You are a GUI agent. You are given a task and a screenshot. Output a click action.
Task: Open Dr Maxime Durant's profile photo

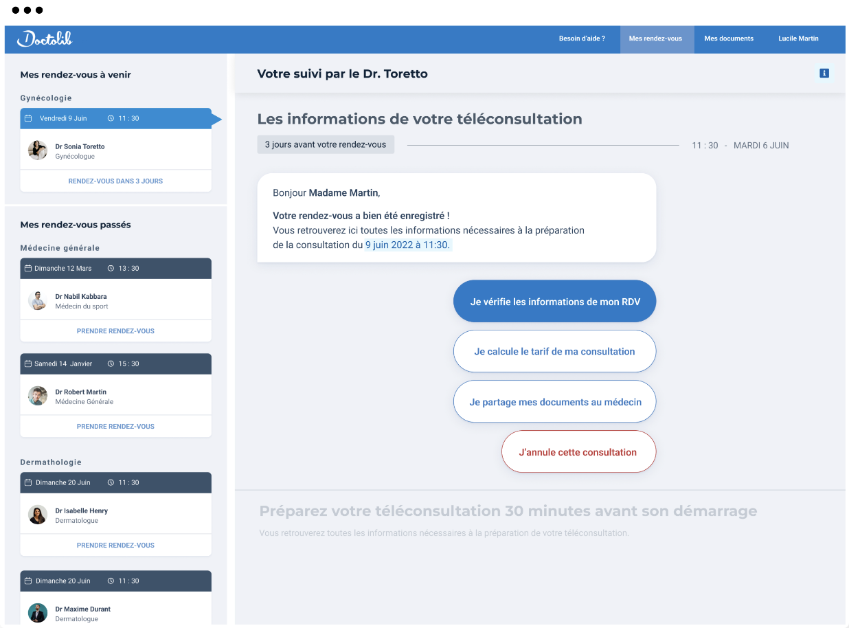pyautogui.click(x=38, y=613)
